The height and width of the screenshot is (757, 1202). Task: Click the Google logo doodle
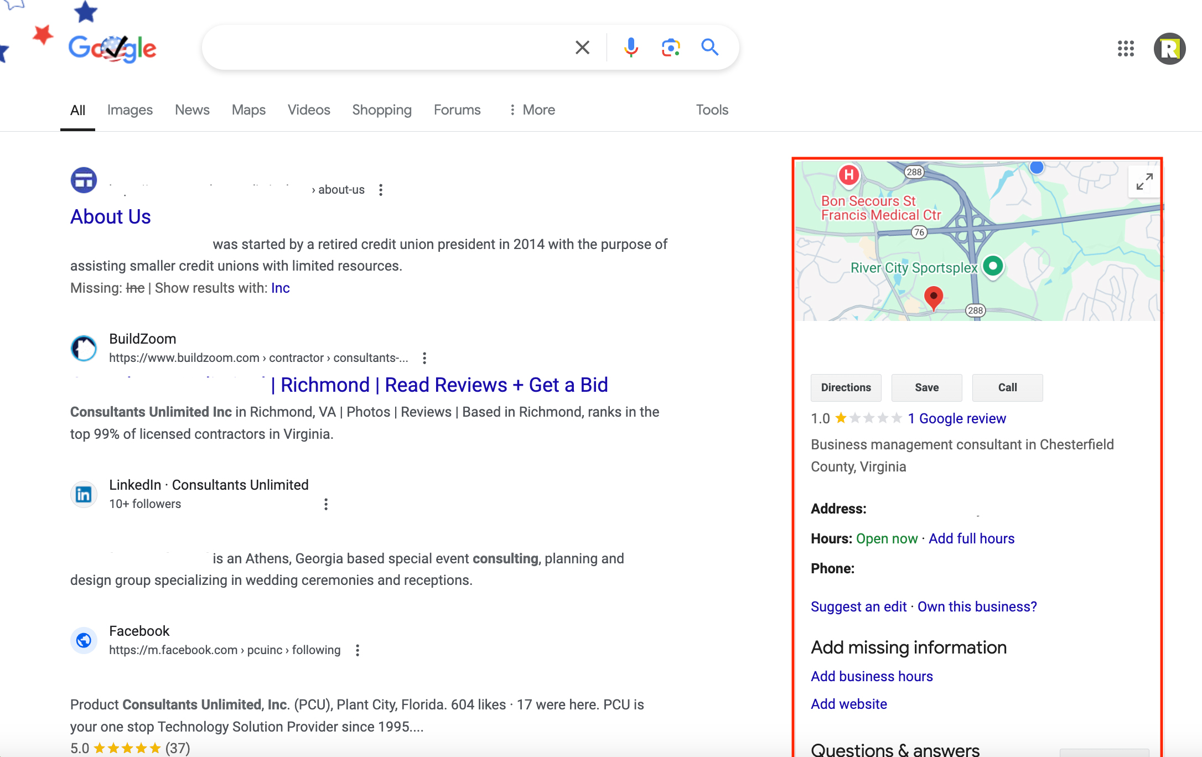pos(112,48)
